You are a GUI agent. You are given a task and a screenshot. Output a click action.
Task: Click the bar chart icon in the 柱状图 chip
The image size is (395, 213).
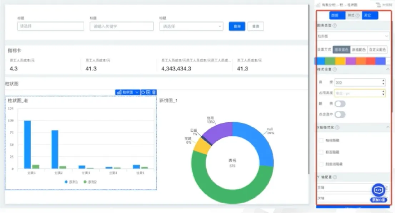pyautogui.click(x=119, y=92)
